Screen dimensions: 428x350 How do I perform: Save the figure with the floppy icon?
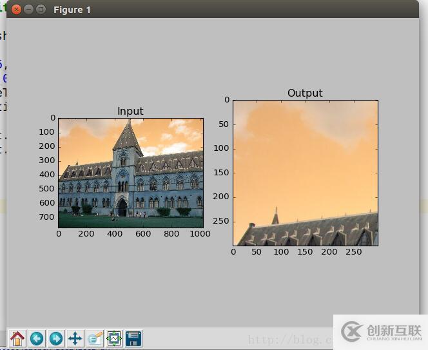tap(133, 338)
